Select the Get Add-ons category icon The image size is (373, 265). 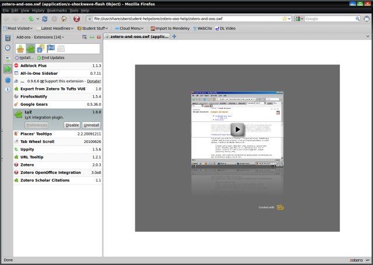point(20,48)
